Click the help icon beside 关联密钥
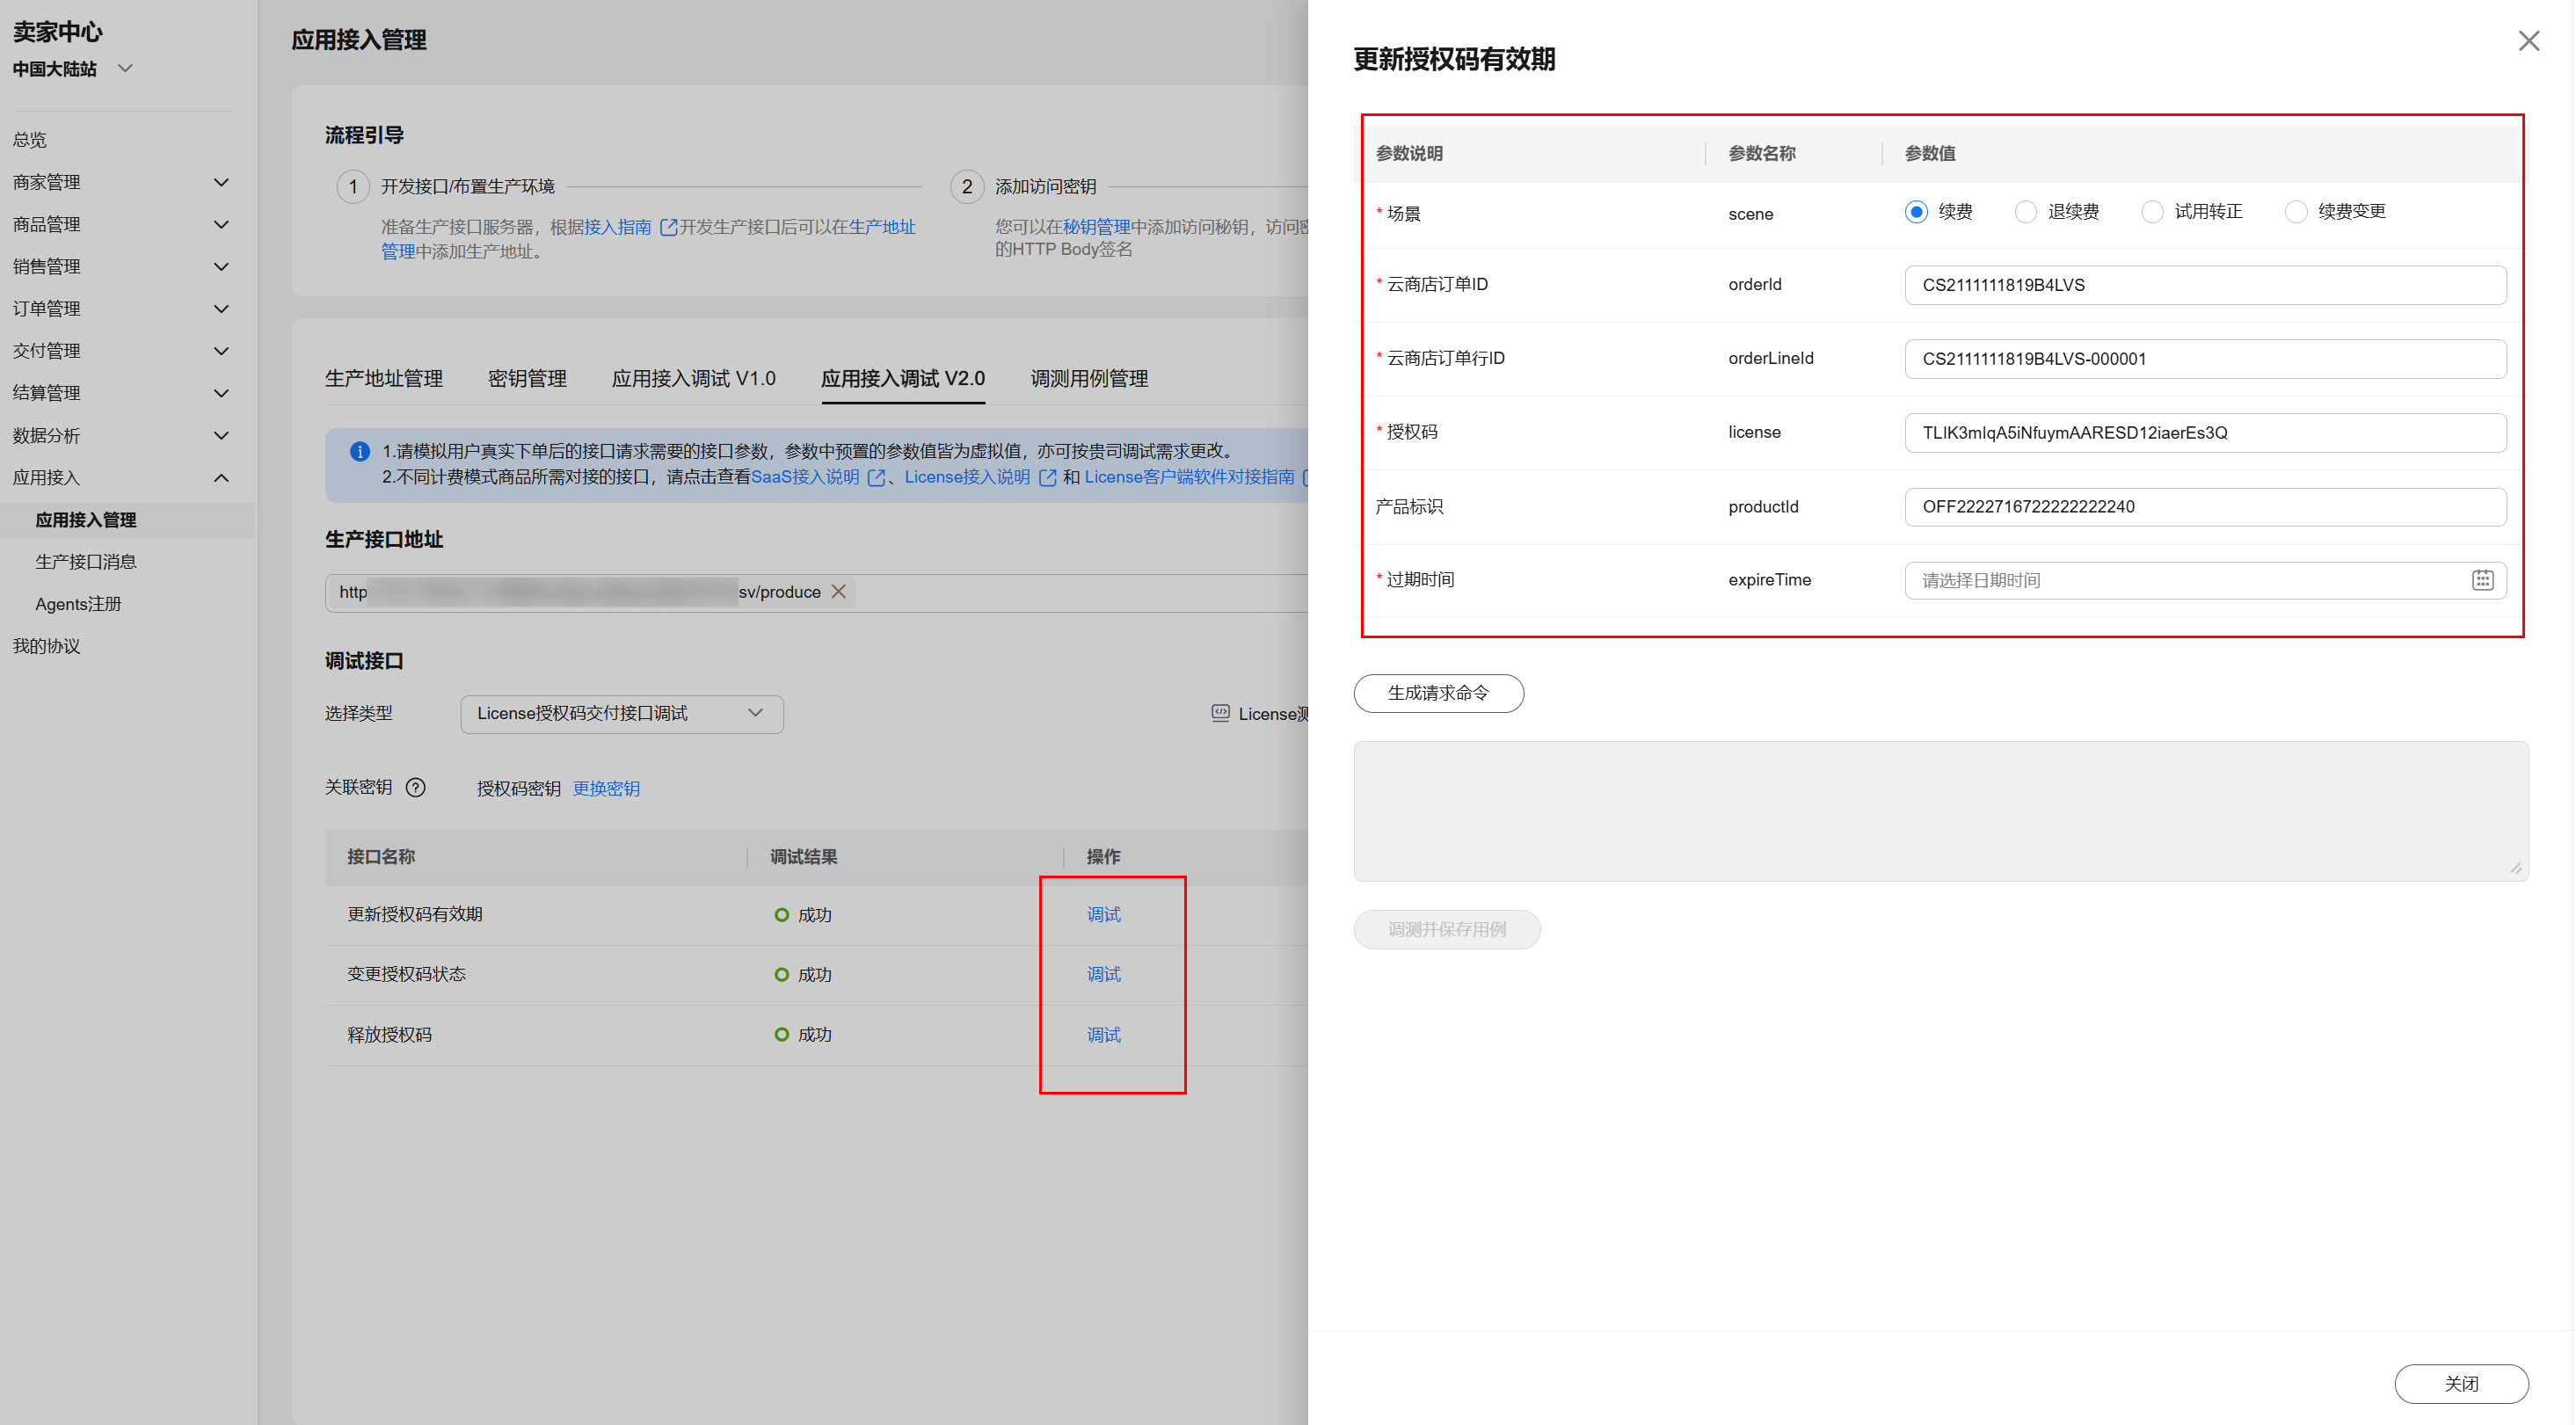Screen dimensions: 2576x1425 click(416, 788)
